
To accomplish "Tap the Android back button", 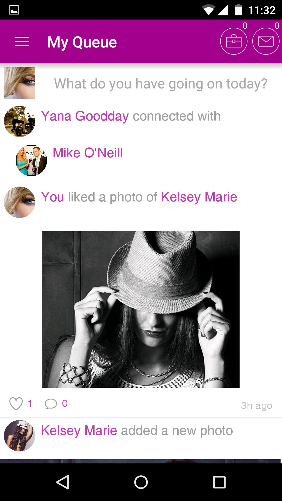I will point(63,482).
